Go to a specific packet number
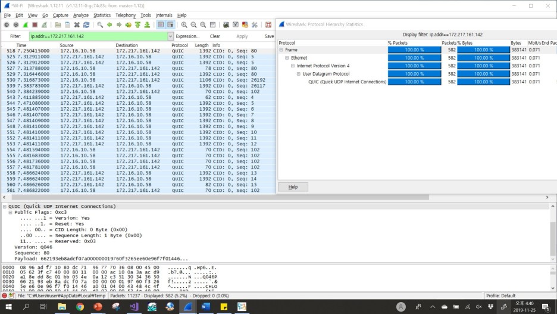The image size is (557, 314). 128,24
